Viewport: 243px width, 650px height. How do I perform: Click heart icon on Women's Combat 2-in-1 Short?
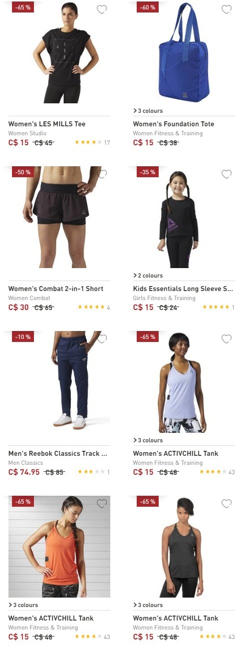[x=102, y=174]
